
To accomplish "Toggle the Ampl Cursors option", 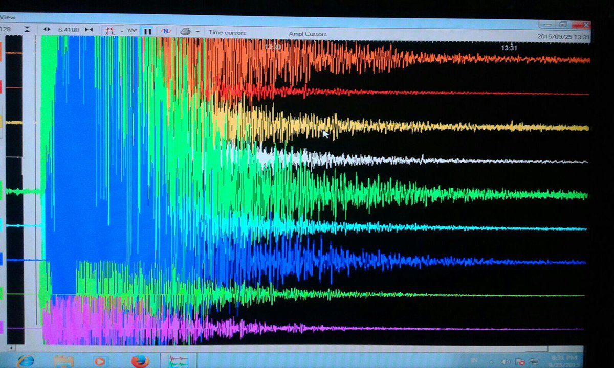I will point(308,34).
